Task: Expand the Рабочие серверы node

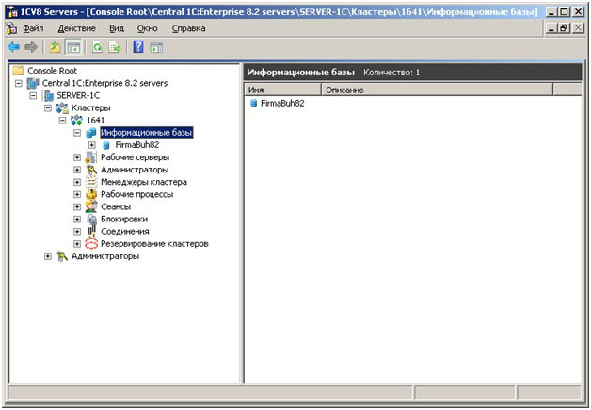Action: [x=77, y=157]
